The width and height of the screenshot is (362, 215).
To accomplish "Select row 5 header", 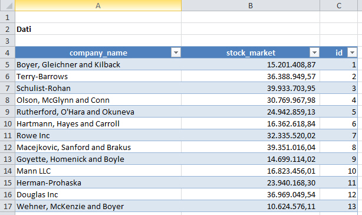I will click(x=8, y=64).
